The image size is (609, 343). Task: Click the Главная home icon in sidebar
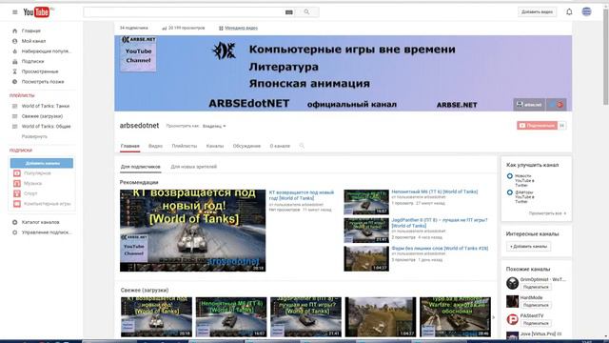(15, 30)
